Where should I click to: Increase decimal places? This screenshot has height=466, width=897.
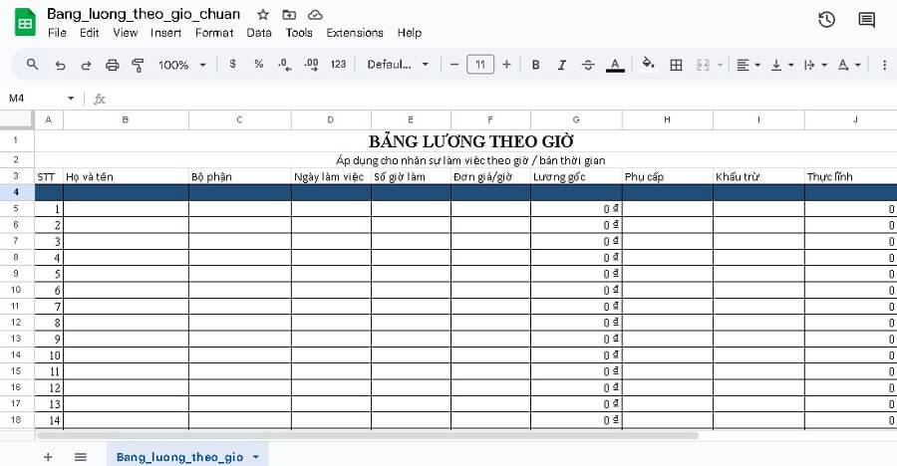[311, 65]
